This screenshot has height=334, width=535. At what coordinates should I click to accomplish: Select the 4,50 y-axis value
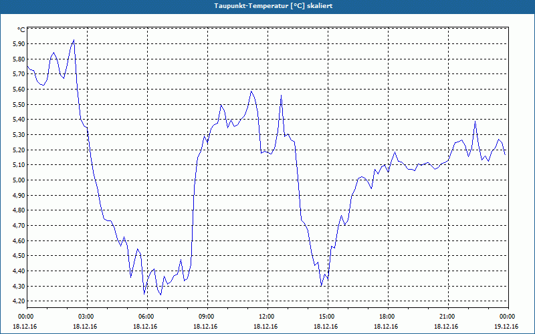click(x=19, y=256)
